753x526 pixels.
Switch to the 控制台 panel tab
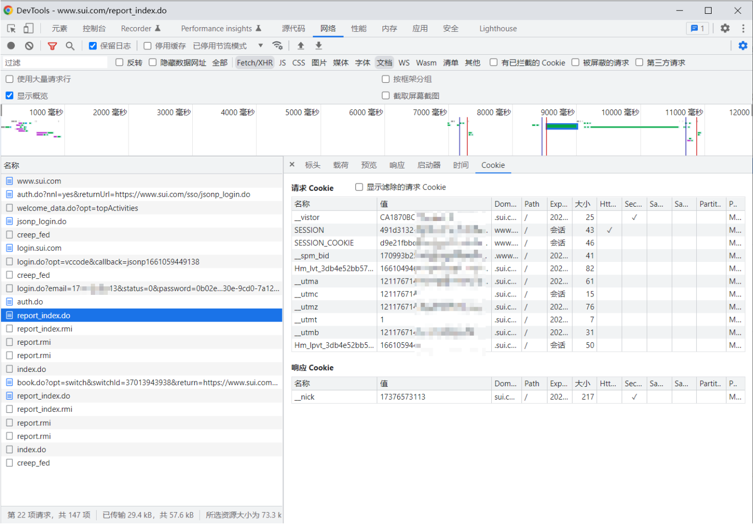(x=94, y=29)
